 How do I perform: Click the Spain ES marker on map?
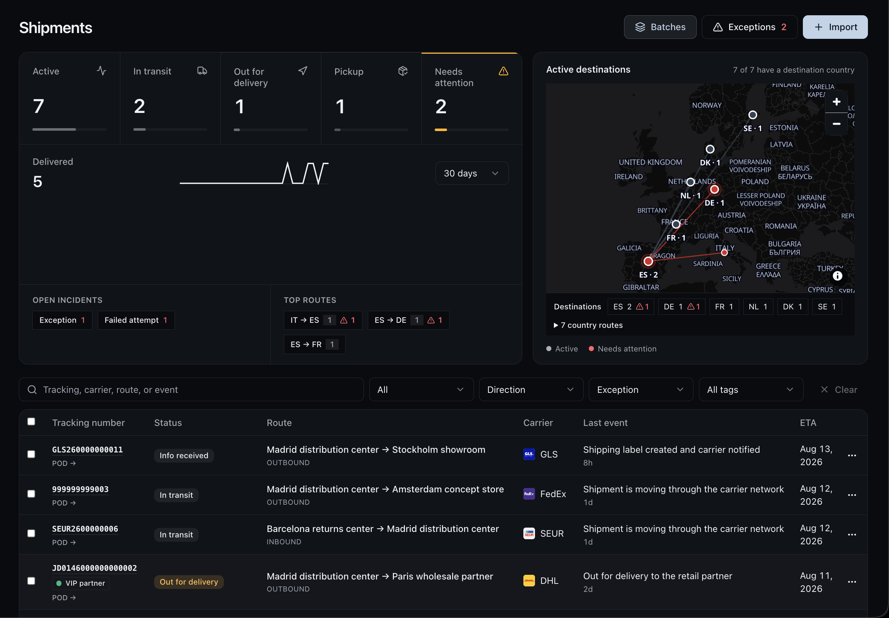pos(648,261)
